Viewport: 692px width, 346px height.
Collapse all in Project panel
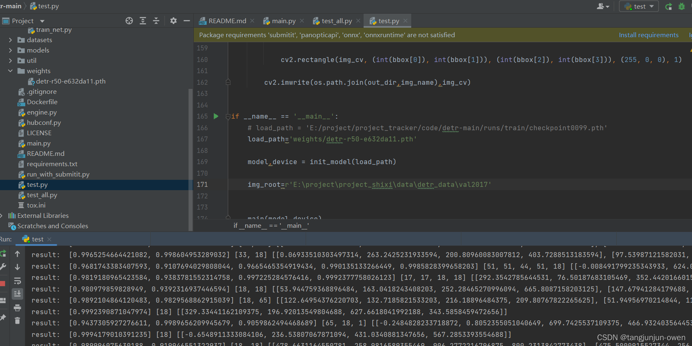pyautogui.click(x=156, y=21)
